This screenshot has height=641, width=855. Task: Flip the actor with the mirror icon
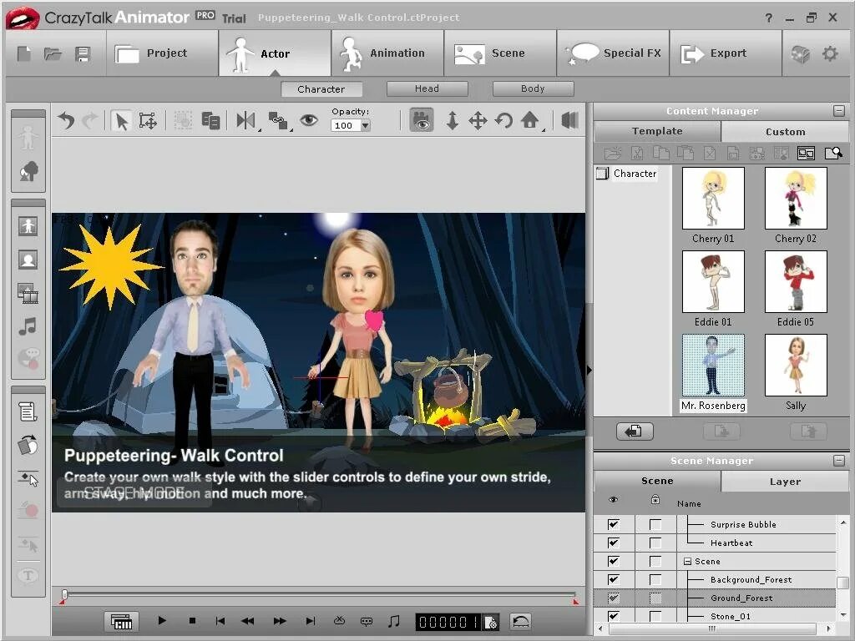tap(246, 120)
